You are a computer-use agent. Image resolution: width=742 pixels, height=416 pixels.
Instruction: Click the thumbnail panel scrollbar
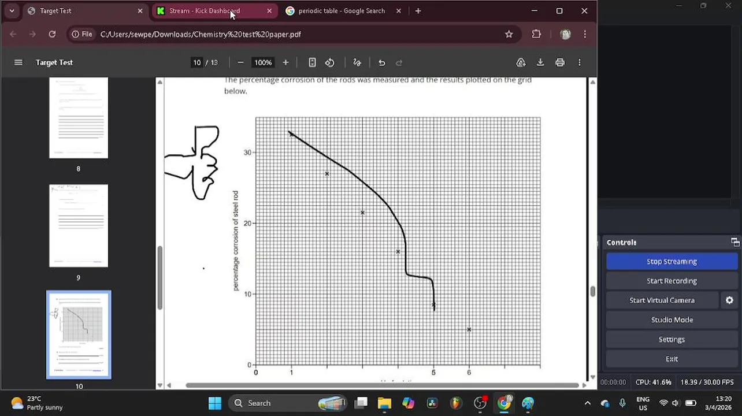coord(159,278)
